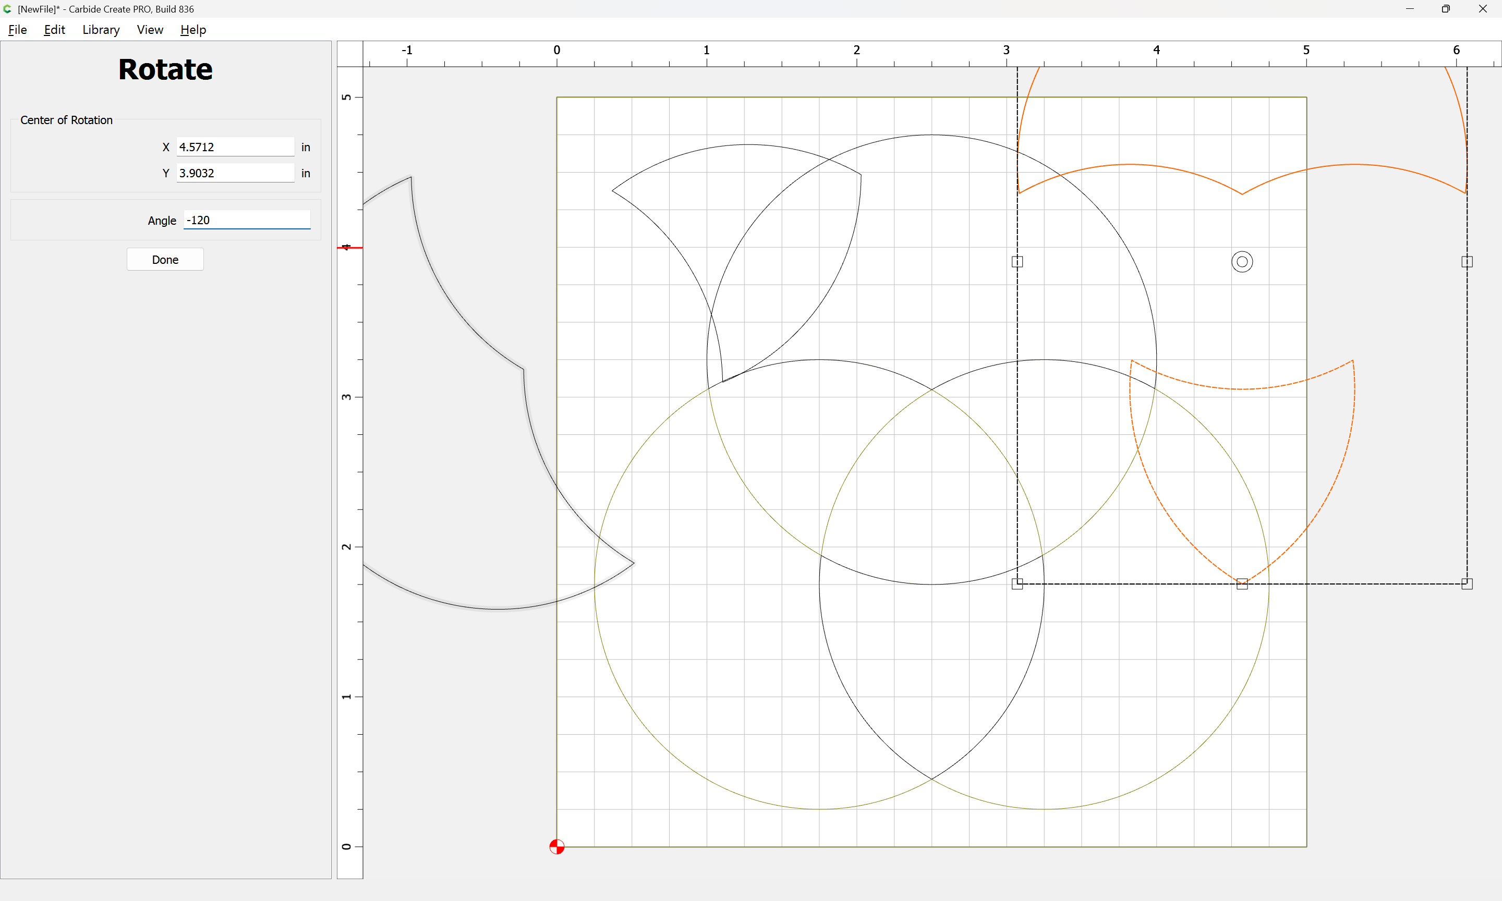Open the Help menu
This screenshot has height=901, width=1502.
point(193,30)
